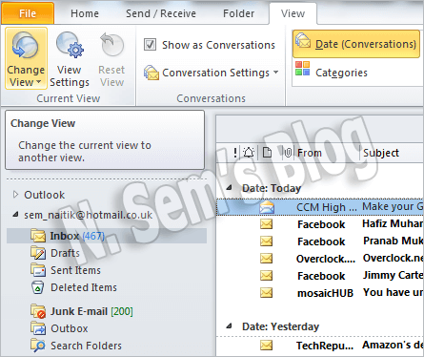This screenshot has width=424, height=357.
Task: Click envelope icon of Jimmy Carte message
Action: point(266,275)
